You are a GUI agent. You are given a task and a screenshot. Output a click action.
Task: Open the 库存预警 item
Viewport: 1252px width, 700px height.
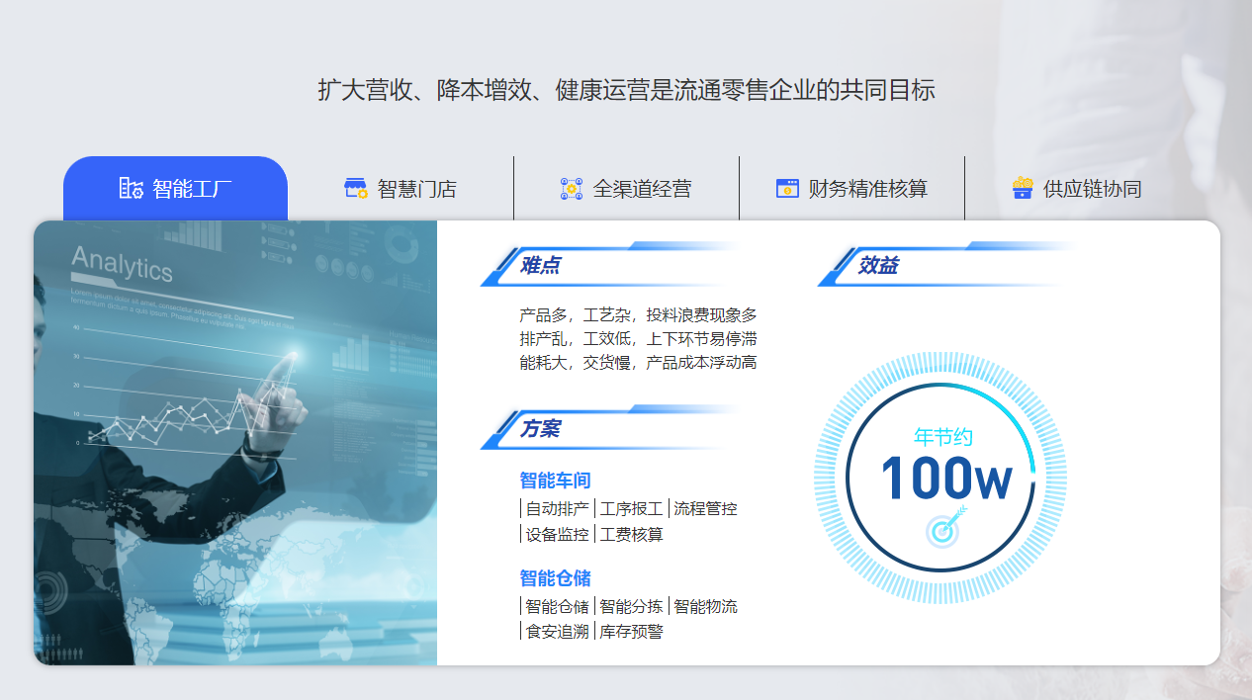(631, 632)
